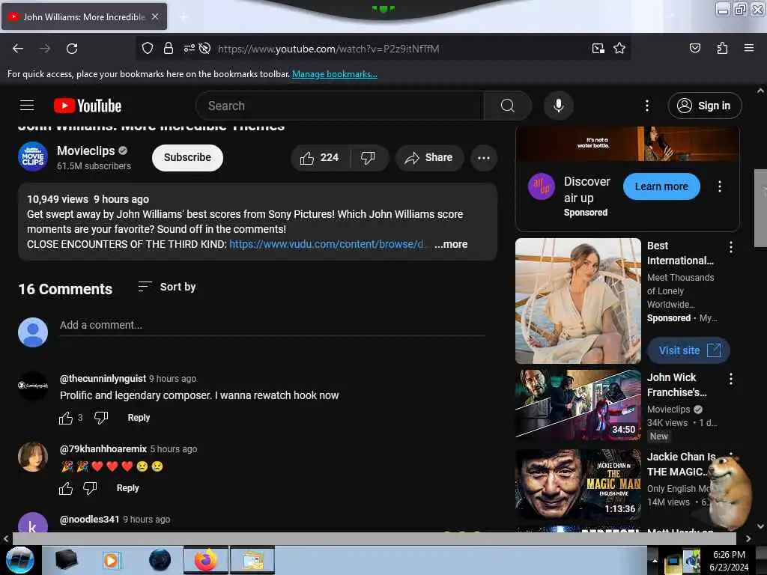The height and width of the screenshot is (575, 767).
Task: Open the taskbar clock showing 6:26 PM
Action: 729,561
